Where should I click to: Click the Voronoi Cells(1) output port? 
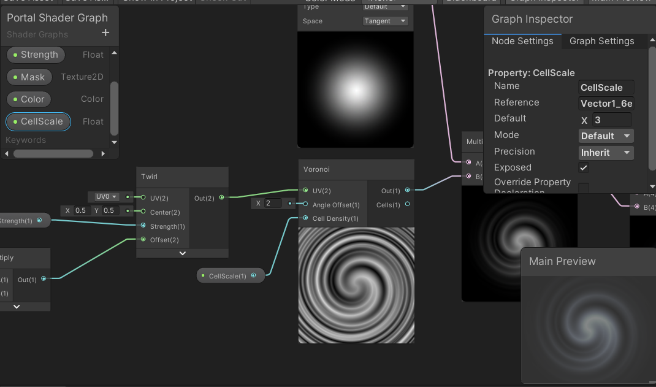(x=407, y=204)
